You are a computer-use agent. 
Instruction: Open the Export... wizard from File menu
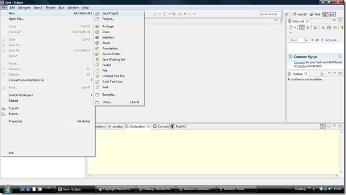coord(48,114)
